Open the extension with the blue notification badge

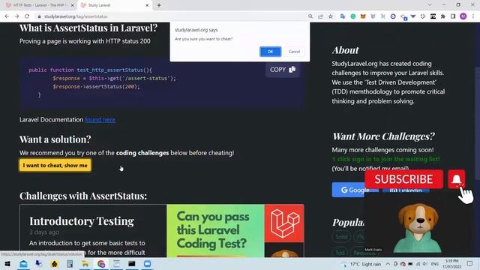tap(403, 16)
